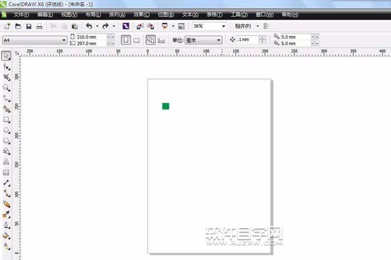This screenshot has width=391, height=260.
Task: Select the Ellipse tool
Action: click(7, 130)
